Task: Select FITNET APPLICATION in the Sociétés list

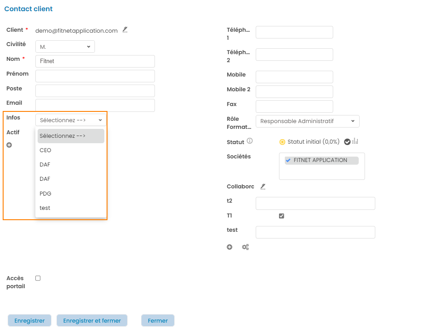Action: pyautogui.click(x=320, y=160)
